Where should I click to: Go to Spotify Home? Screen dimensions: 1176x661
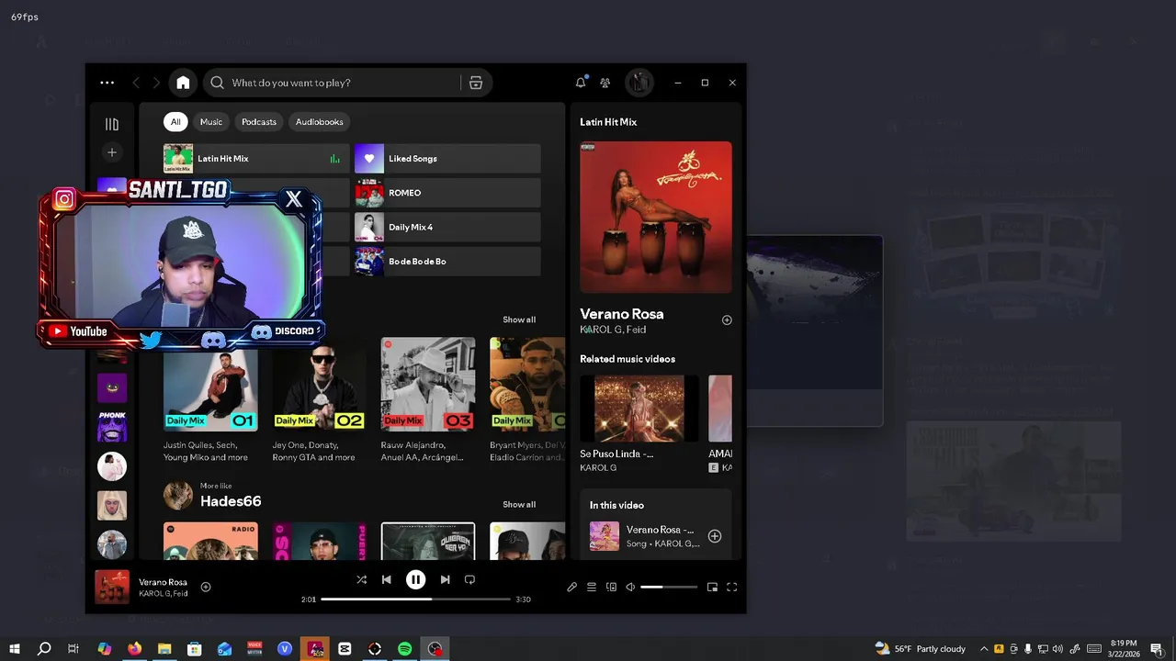point(183,83)
